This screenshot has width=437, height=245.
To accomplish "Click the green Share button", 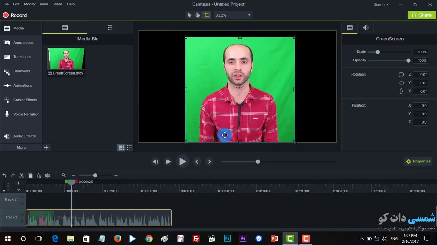I will (422, 15).
